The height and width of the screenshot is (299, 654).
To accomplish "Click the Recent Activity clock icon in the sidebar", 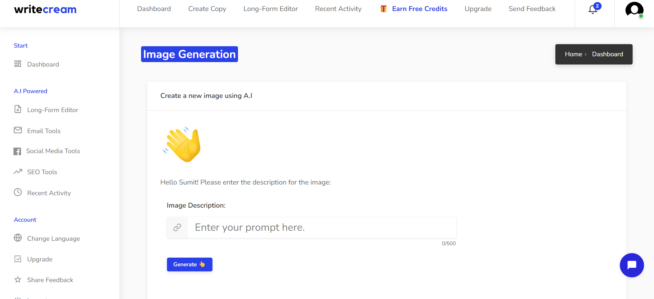I will click(18, 192).
